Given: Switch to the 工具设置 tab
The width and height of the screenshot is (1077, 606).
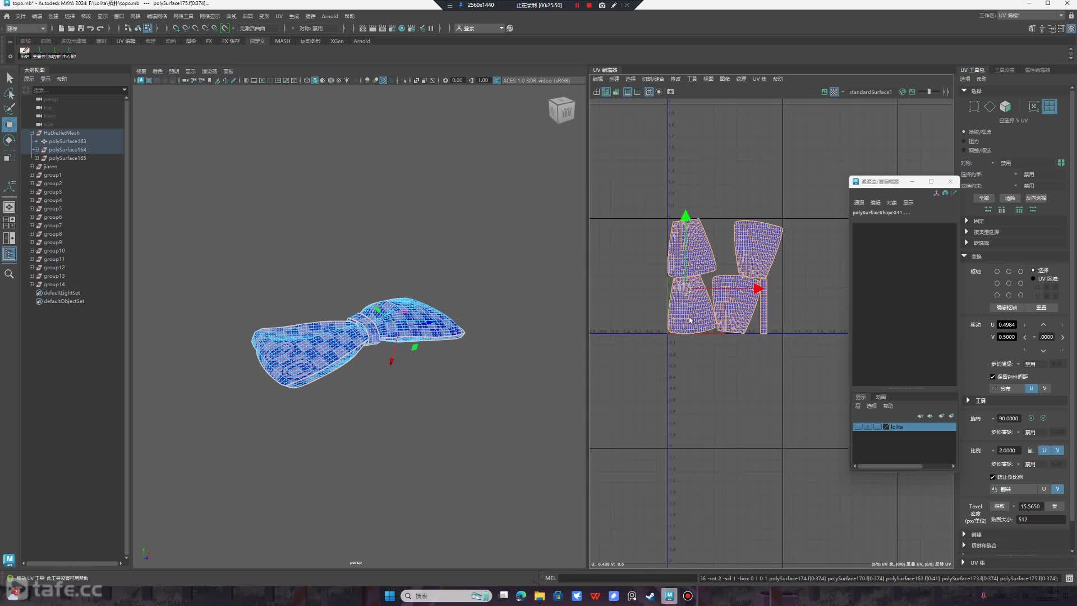Looking at the screenshot, I should point(1005,70).
